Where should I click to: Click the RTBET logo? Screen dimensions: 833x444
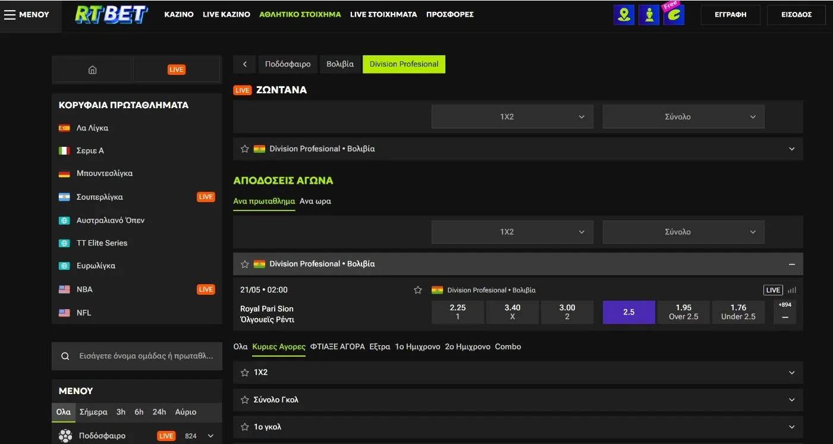[111, 14]
